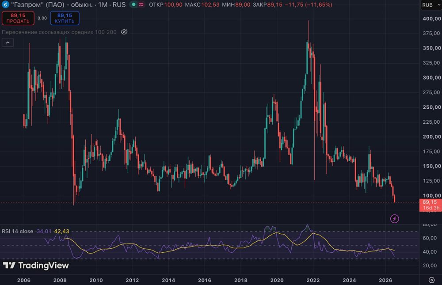Open chart settings gear icon

431,280
